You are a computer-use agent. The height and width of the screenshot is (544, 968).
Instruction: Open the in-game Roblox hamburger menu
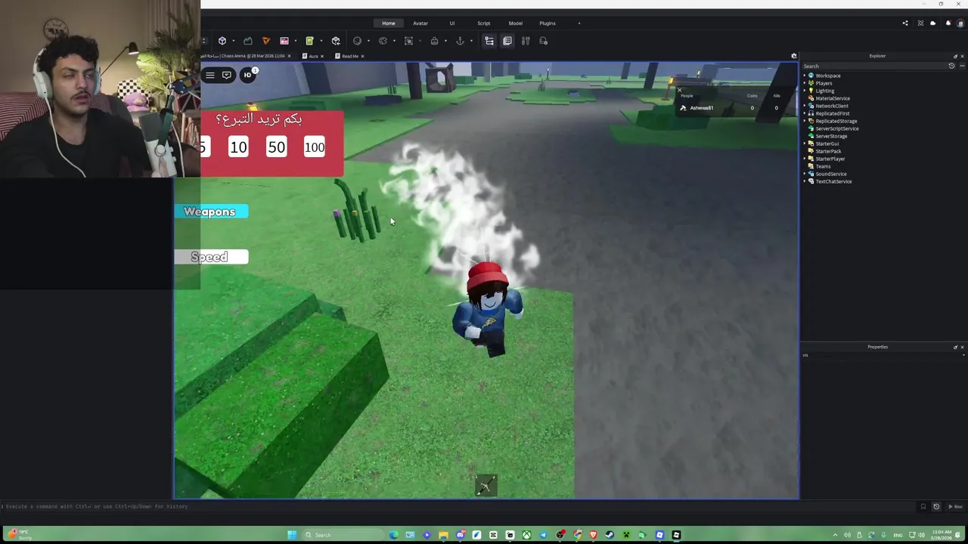(x=210, y=75)
